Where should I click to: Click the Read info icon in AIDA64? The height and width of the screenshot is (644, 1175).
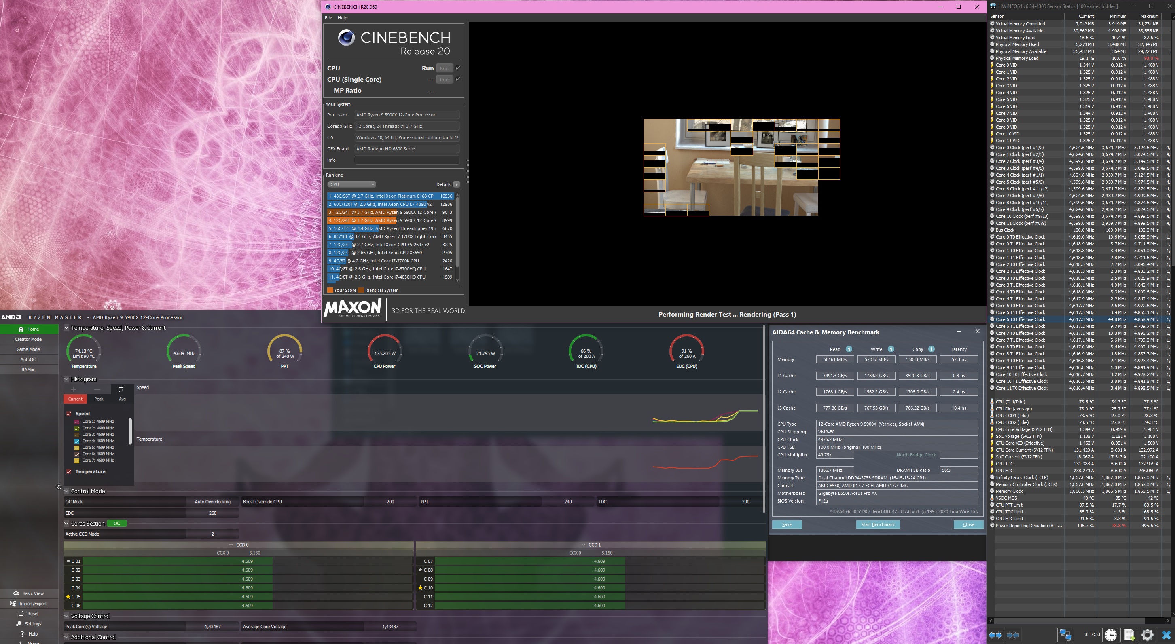pyautogui.click(x=849, y=349)
